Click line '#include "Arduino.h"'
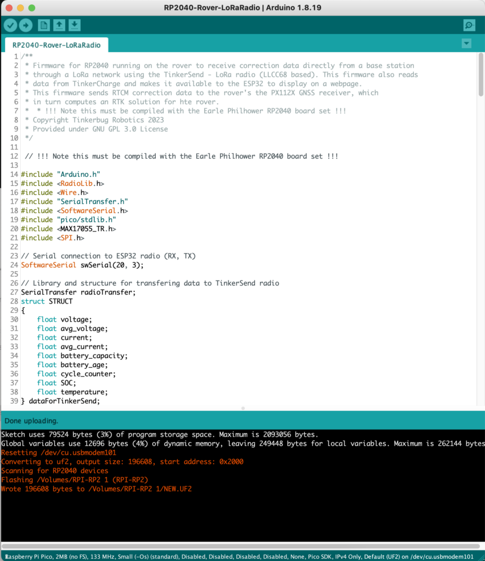Viewport: 485px width, 561px height. [60, 175]
